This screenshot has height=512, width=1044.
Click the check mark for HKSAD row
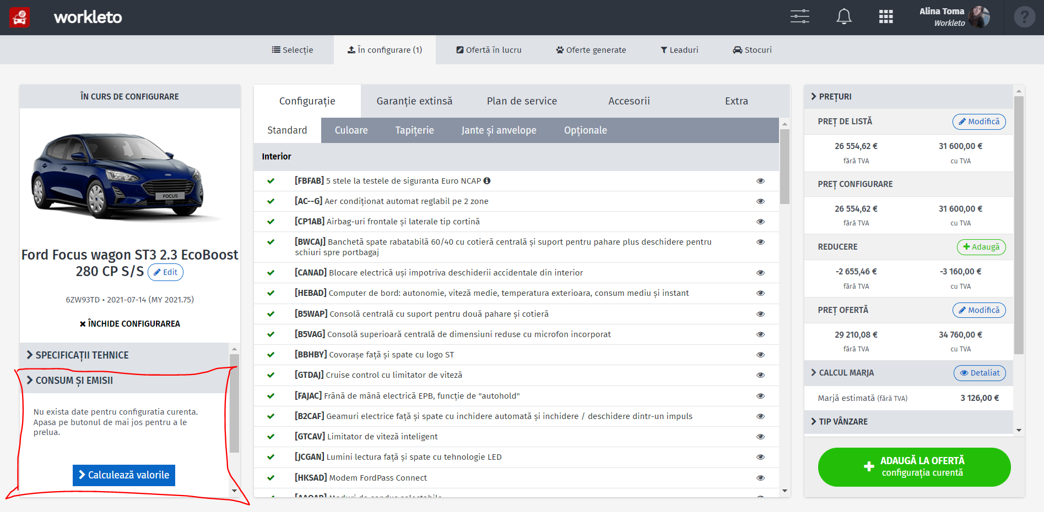[271, 477]
